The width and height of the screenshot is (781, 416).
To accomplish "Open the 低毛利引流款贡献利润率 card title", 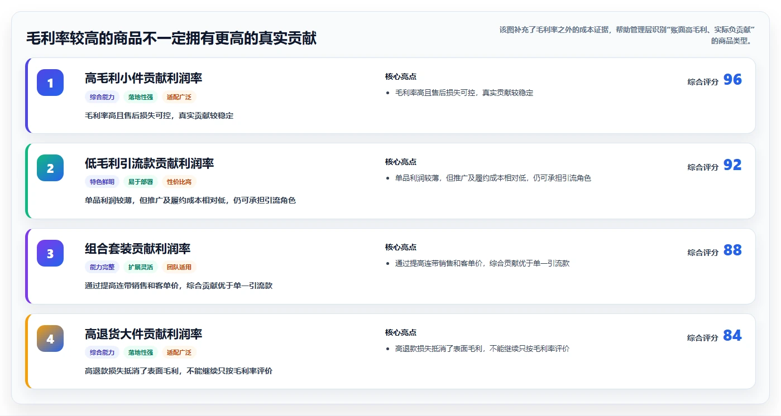I will 150,163.
